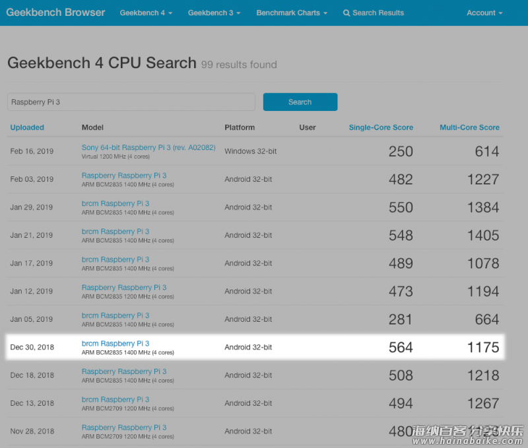Image resolution: width=528 pixels, height=448 pixels.
Task: Click the date Feb 16, 2019
Action: click(32, 151)
